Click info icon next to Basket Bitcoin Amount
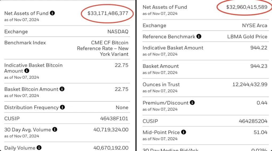The height and width of the screenshot is (151, 272). coord(62,89)
